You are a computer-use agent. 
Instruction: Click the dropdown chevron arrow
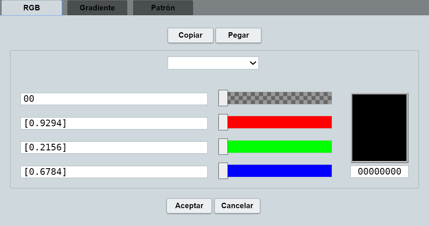coord(253,63)
